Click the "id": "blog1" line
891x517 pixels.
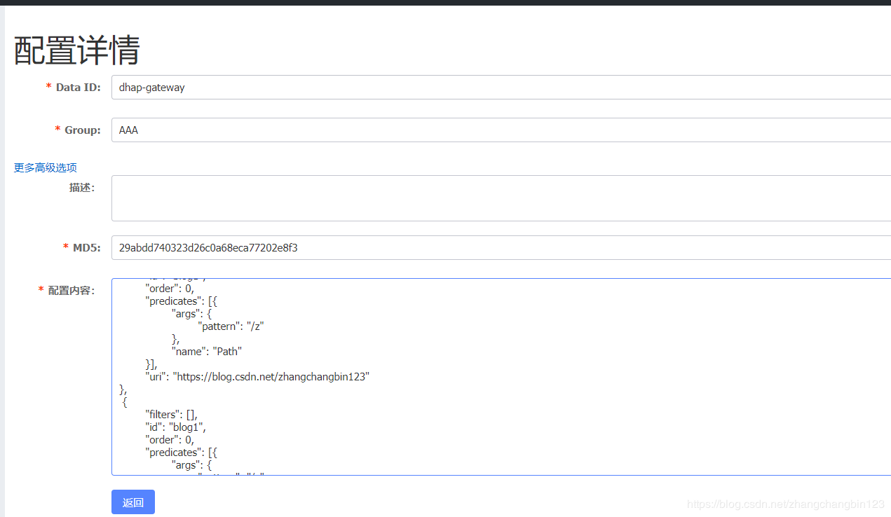[175, 427]
